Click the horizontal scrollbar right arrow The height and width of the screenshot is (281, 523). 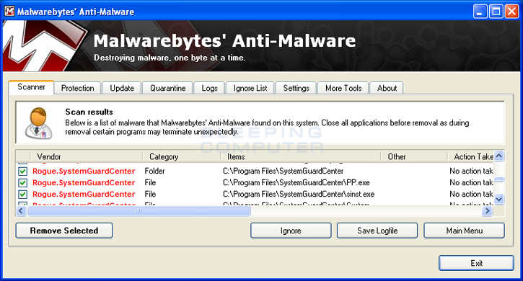point(488,210)
